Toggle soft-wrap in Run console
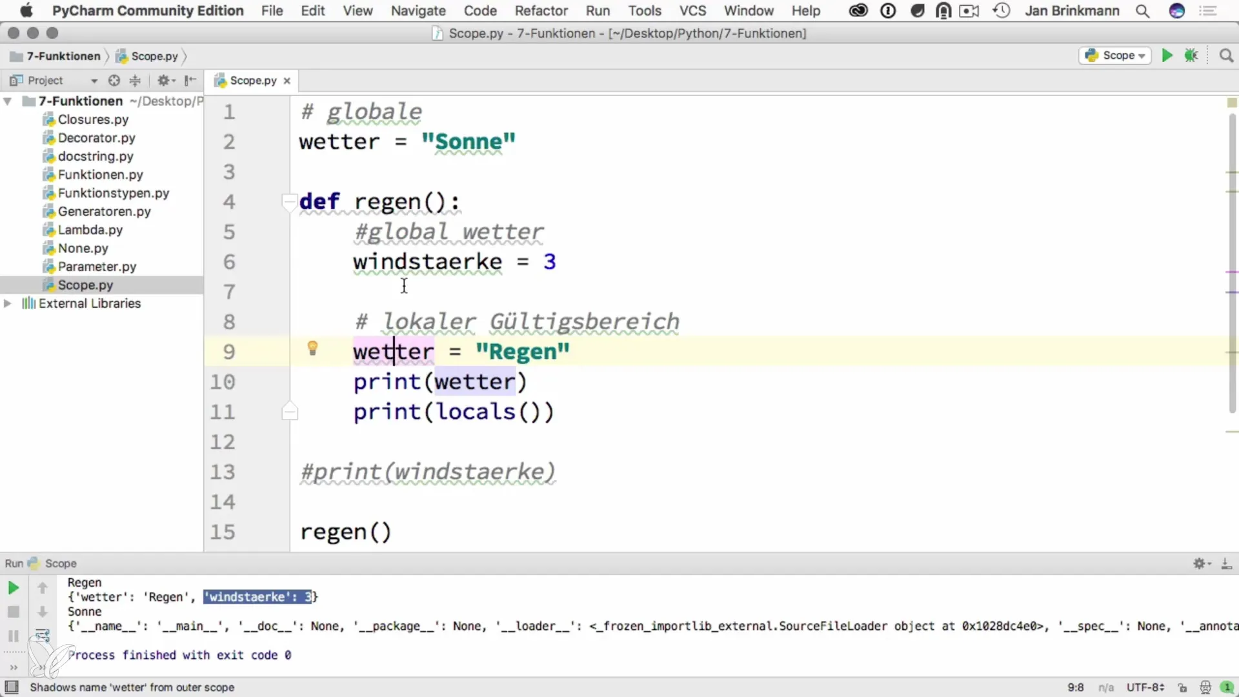 pyautogui.click(x=43, y=636)
